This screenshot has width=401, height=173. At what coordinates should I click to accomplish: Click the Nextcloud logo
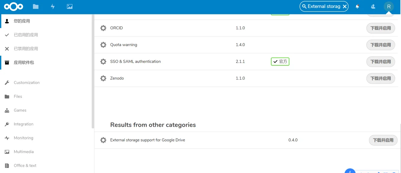[13, 6]
